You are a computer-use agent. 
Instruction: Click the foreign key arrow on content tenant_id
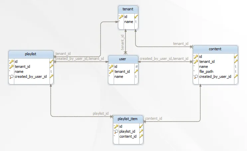click(x=236, y=61)
